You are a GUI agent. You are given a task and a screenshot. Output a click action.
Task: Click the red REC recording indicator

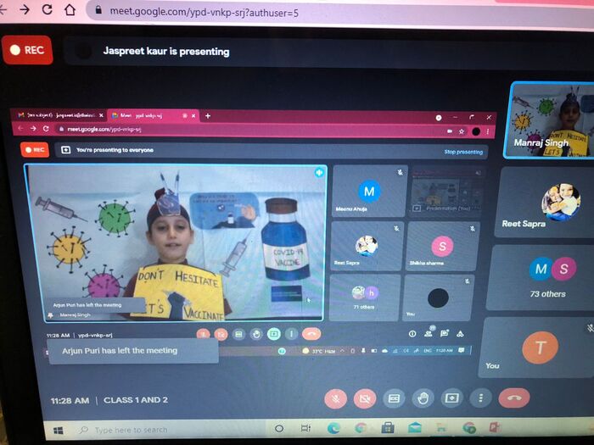(27, 50)
